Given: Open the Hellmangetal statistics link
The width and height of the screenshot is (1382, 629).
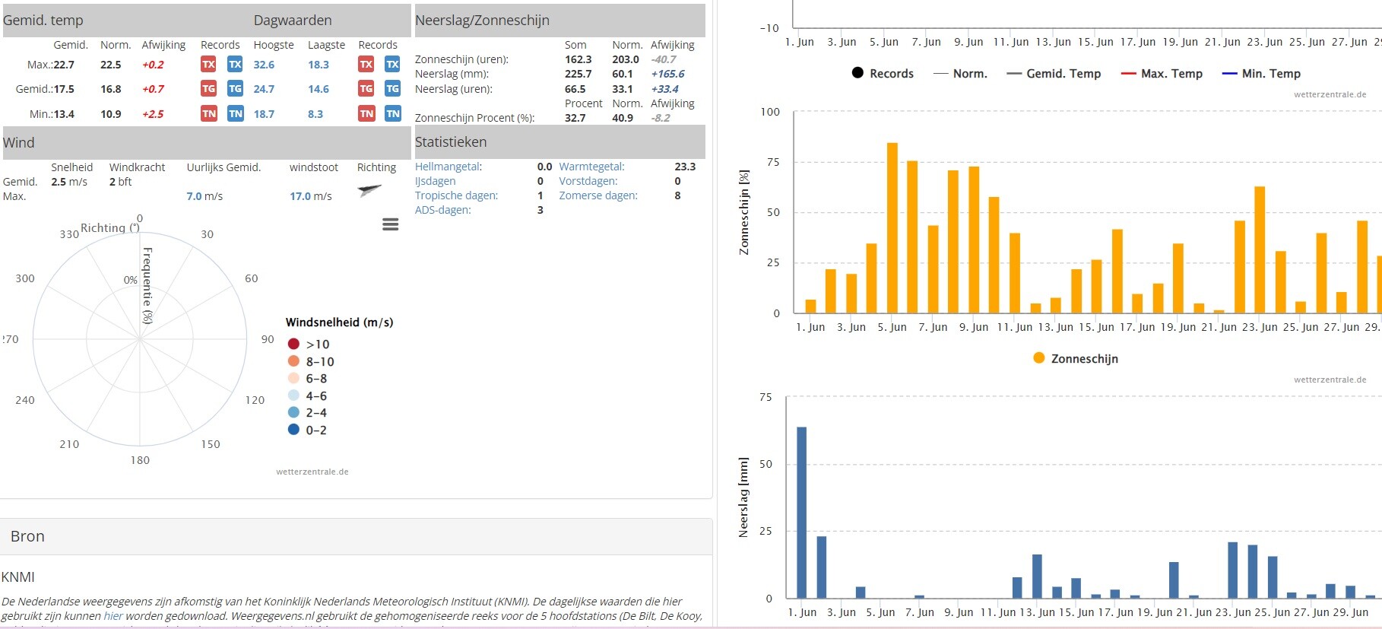Looking at the screenshot, I should tap(448, 167).
